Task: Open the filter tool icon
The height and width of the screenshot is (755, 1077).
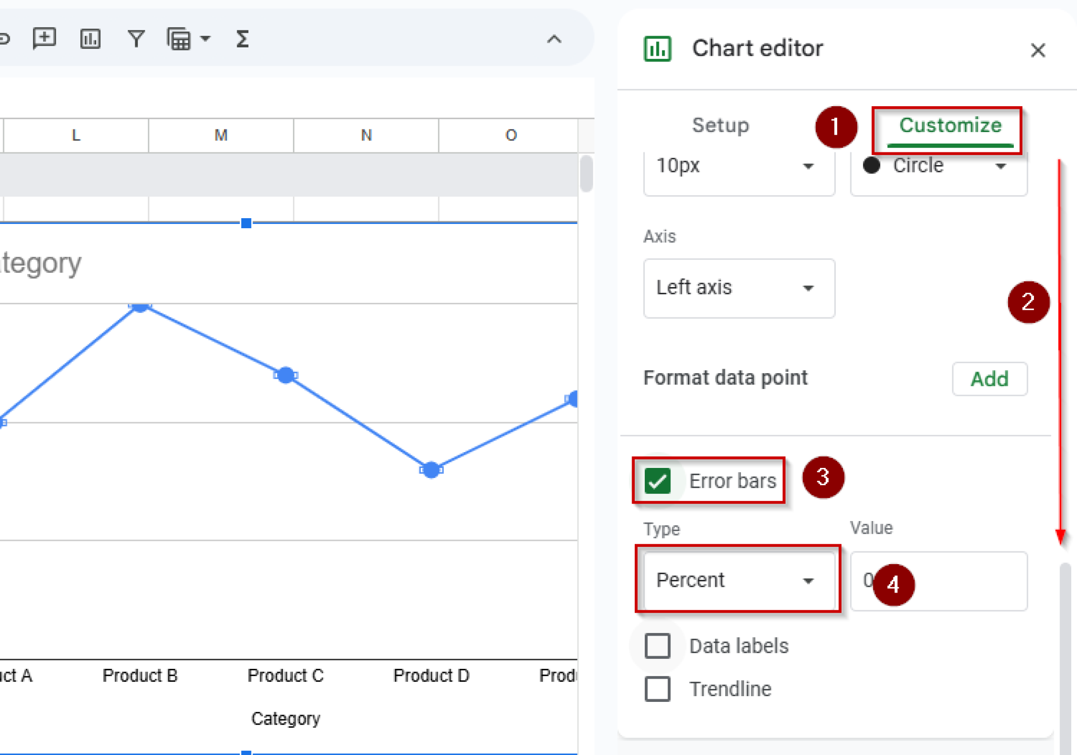Action: [136, 37]
